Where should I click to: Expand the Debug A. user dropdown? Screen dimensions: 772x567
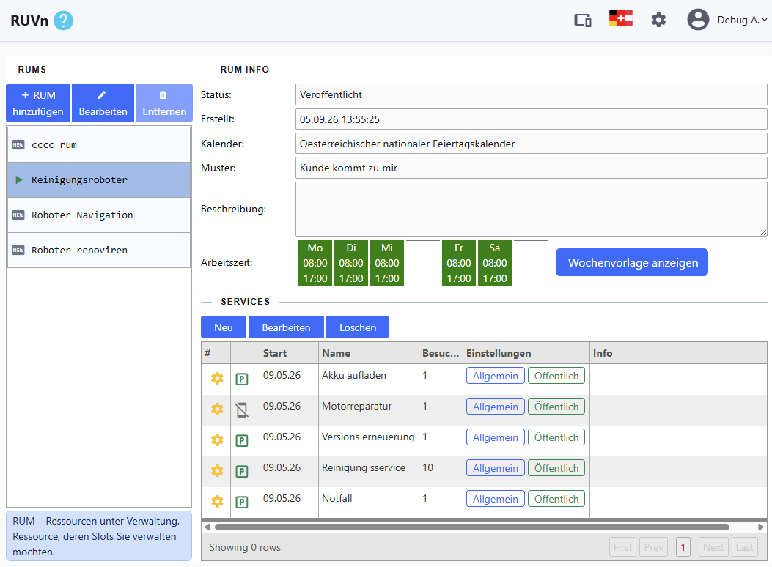click(743, 21)
